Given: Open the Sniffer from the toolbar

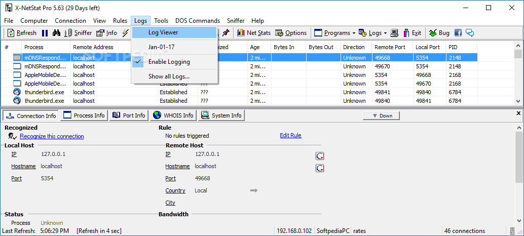Looking at the screenshot, I should click(x=78, y=33).
